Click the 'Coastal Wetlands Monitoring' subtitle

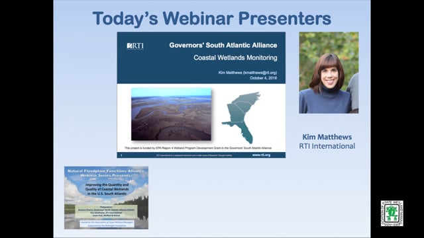click(235, 58)
